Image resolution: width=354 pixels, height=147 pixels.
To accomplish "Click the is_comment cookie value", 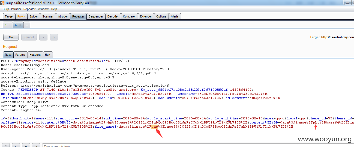I will (x=265, y=98).
